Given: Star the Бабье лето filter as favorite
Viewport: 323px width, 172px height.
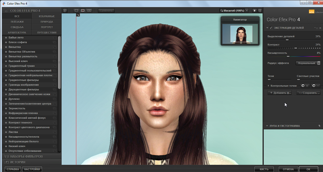Looking at the screenshot, I should pyautogui.click(x=6, y=38).
